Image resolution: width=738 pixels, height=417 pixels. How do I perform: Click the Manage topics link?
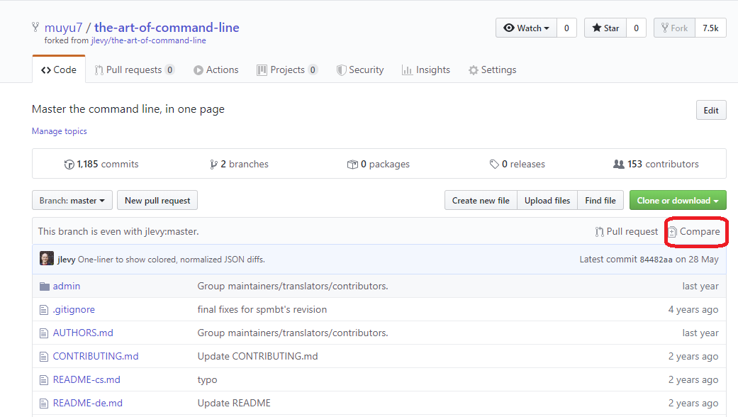point(60,131)
